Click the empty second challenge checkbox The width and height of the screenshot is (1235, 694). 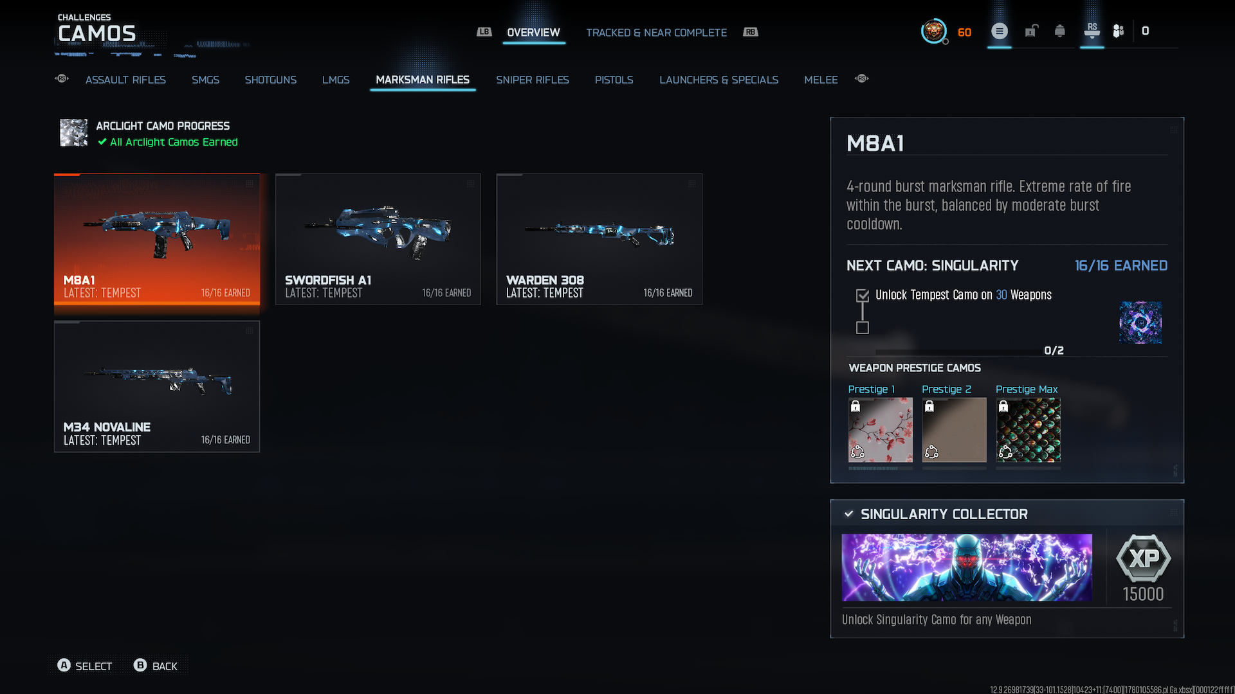pyautogui.click(x=863, y=328)
